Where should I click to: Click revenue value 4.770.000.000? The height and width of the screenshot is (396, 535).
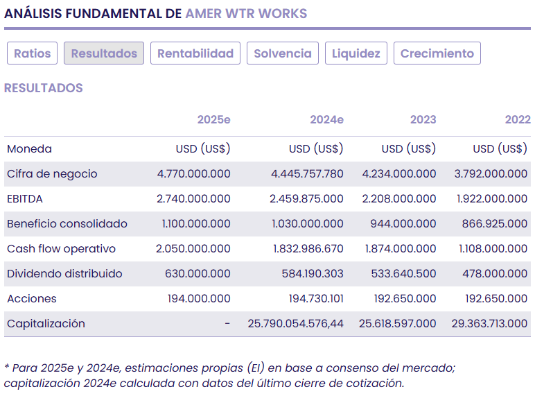(x=194, y=174)
